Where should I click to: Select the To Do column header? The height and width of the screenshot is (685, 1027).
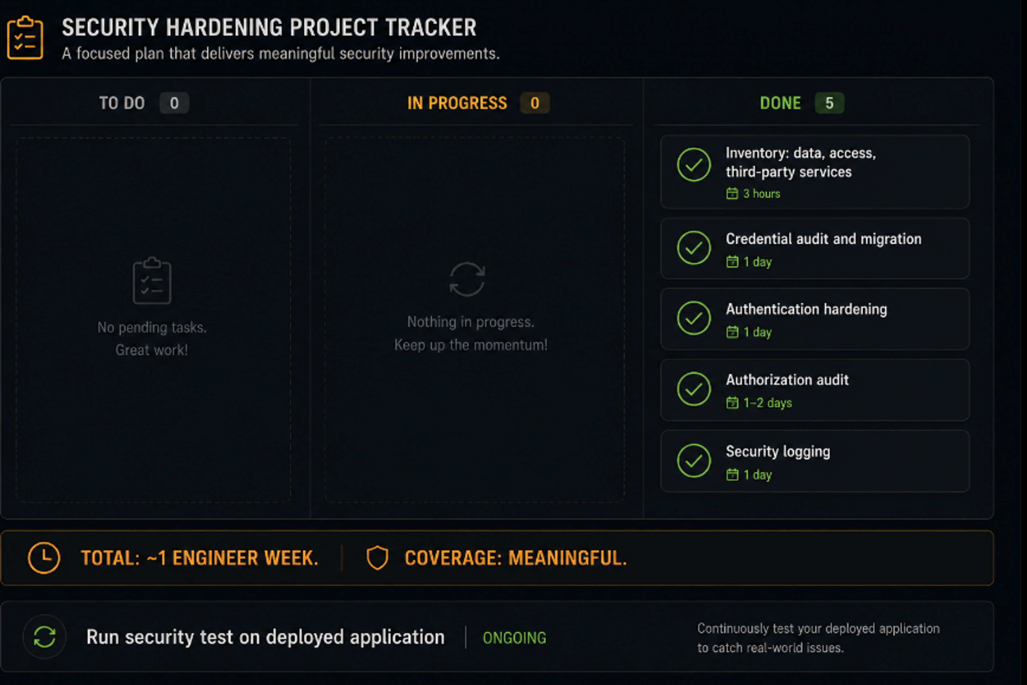point(122,103)
